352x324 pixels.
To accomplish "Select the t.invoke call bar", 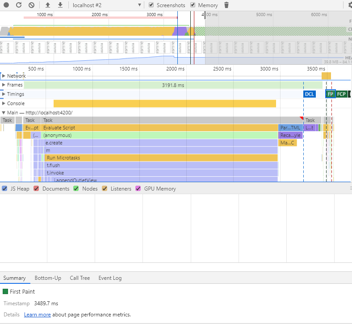I will (161, 173).
